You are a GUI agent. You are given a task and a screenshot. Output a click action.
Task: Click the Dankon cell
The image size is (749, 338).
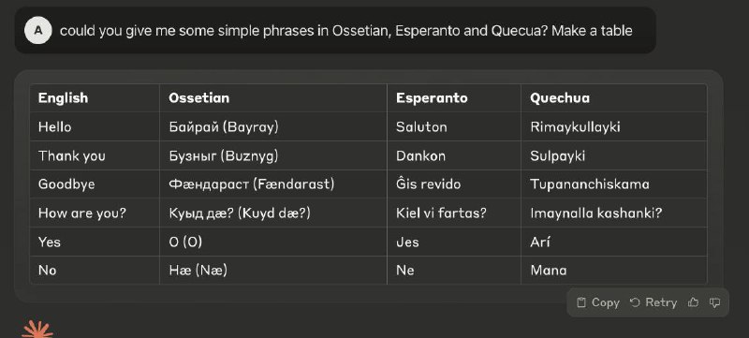point(454,155)
